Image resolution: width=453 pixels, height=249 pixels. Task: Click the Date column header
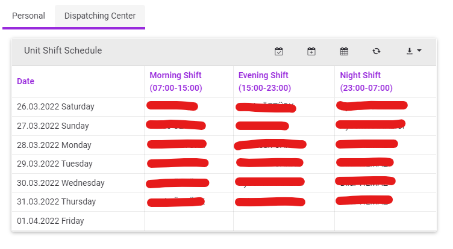coord(26,82)
